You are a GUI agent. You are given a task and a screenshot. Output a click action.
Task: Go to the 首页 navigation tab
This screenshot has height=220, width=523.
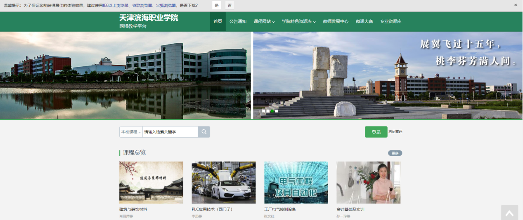coord(218,21)
